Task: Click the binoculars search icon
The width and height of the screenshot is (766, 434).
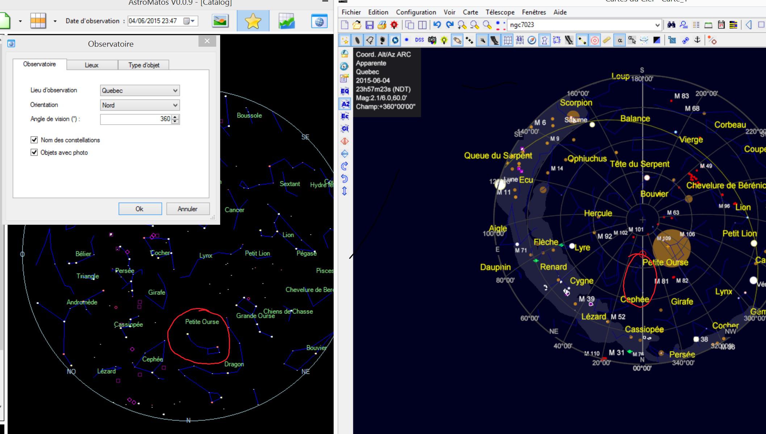Action: pos(671,25)
